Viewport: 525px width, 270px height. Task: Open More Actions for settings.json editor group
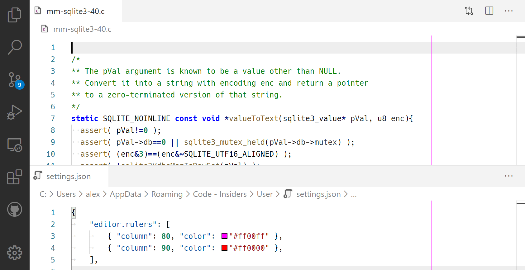508,176
